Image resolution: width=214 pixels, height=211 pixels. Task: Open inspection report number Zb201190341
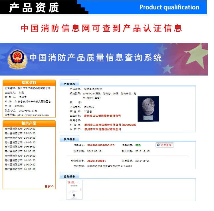[x=96, y=161]
